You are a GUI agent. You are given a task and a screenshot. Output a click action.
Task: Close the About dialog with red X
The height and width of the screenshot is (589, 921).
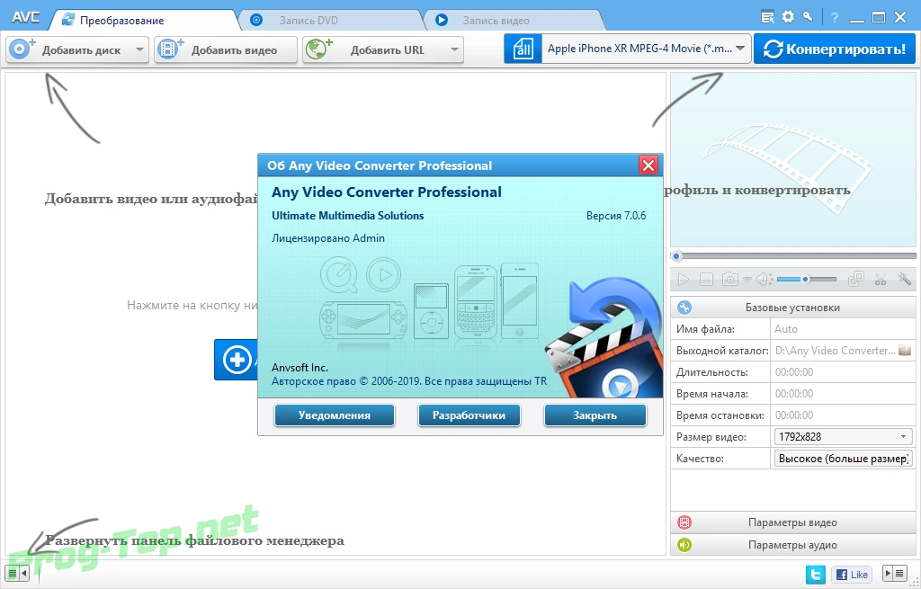[x=648, y=165]
